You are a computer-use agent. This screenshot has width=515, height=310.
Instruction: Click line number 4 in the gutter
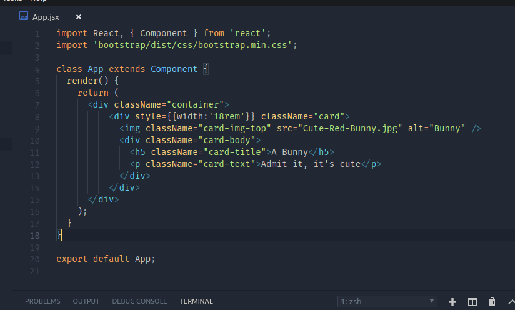pyautogui.click(x=37, y=69)
